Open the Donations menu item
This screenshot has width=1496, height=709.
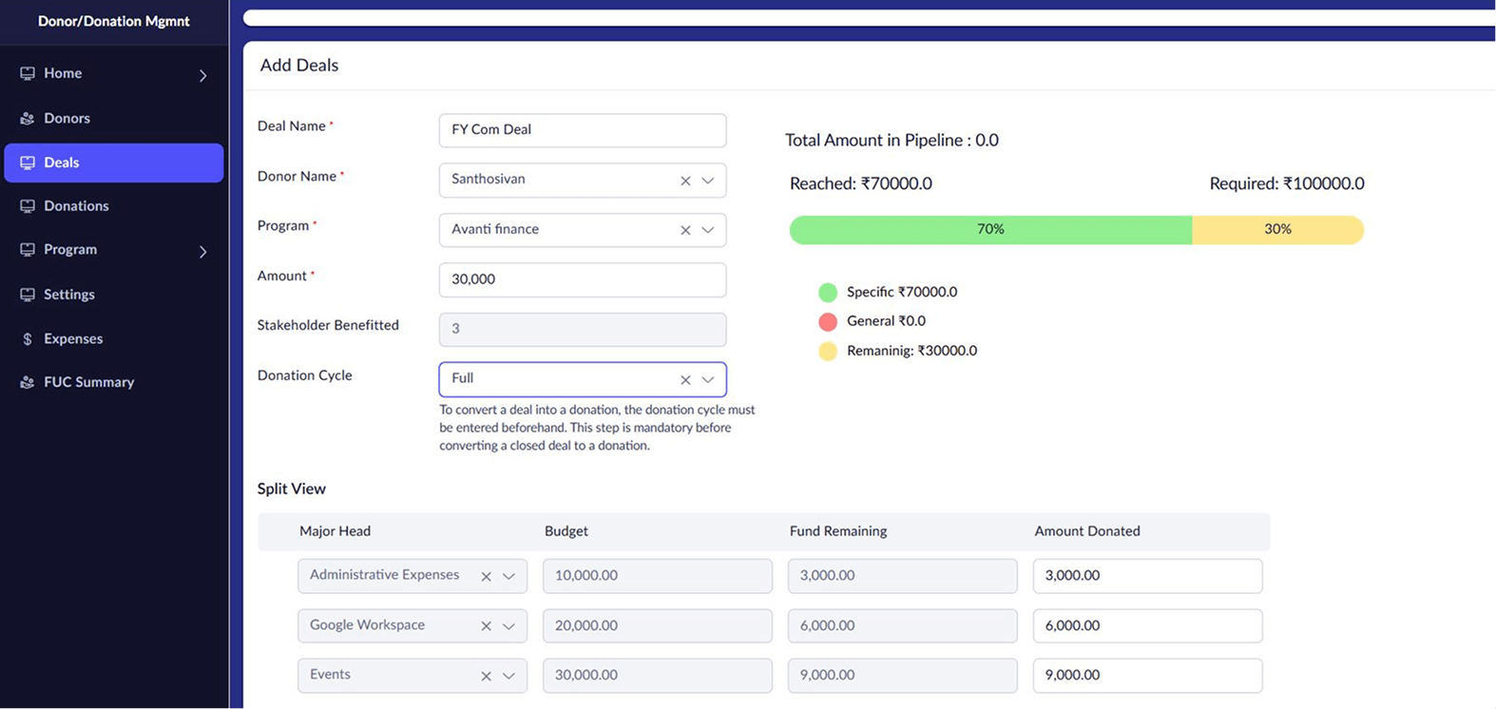pyautogui.click(x=76, y=206)
